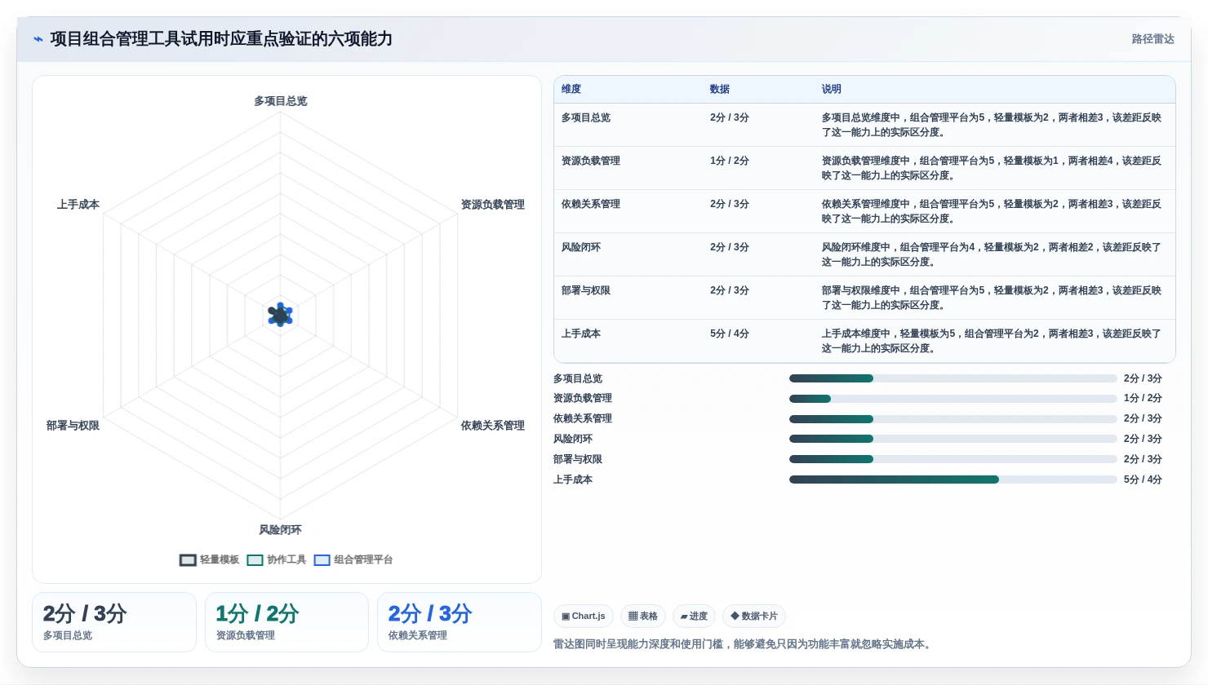Toggle the 组合管理平台 legend swatch
Viewport: 1208px width, 685px height.
[322, 560]
